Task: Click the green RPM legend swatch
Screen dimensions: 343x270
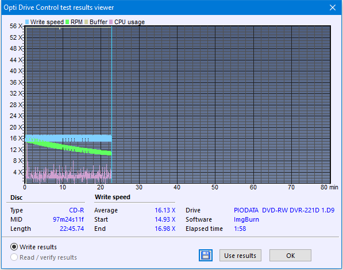Action: 67,22
